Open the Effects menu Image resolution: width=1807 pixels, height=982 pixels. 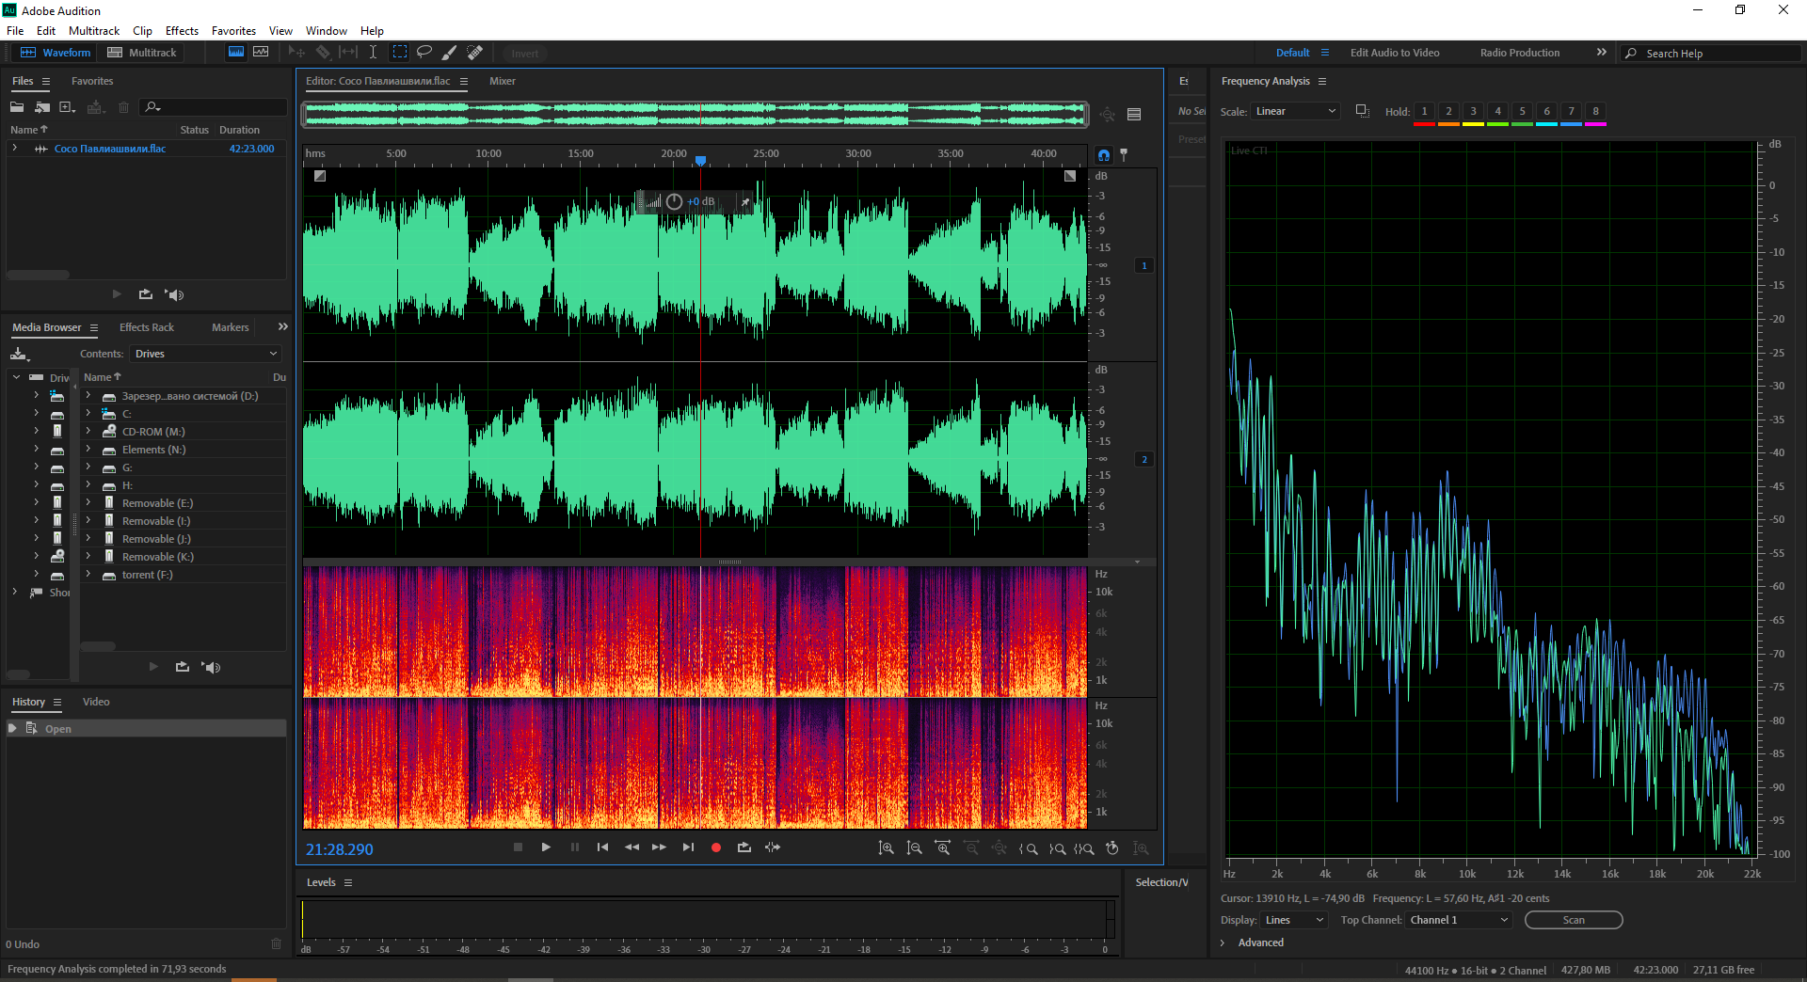182,31
